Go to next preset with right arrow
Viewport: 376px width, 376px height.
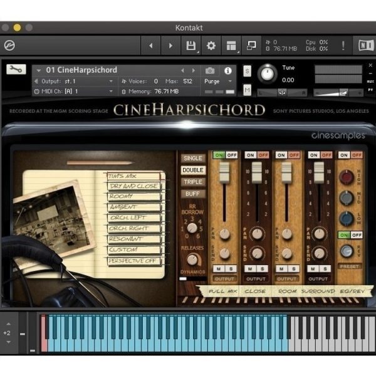point(170,46)
